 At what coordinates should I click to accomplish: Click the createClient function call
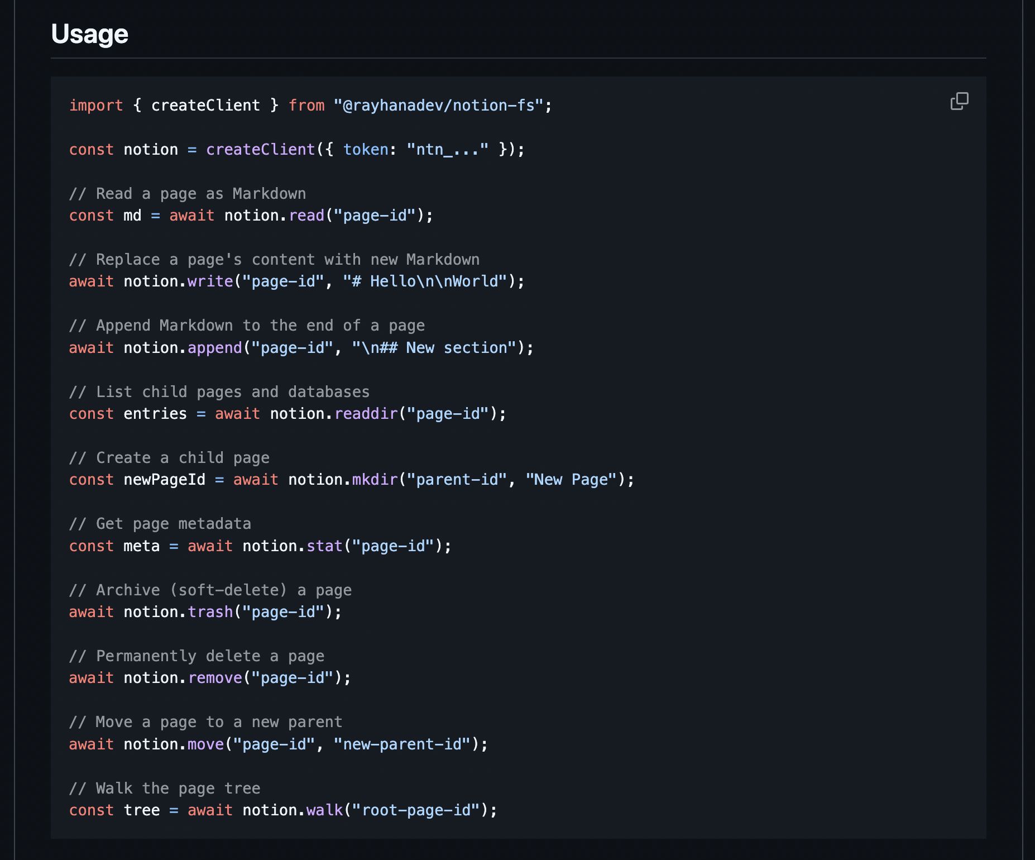tap(260, 150)
